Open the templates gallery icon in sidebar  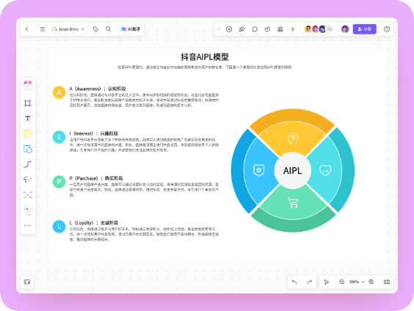(x=28, y=85)
